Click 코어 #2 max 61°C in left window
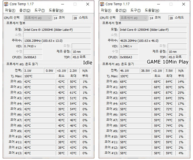Viewport: 193px width, 160px height. 73,93
